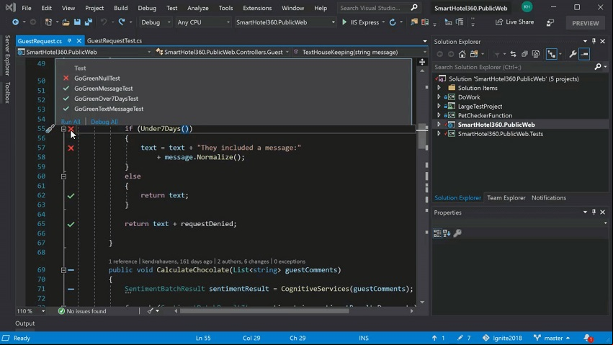Open the Build menu
613x345 pixels.
[x=120, y=8]
